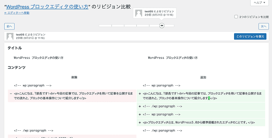Click the highlighted added character before </p>

pos(209,98)
